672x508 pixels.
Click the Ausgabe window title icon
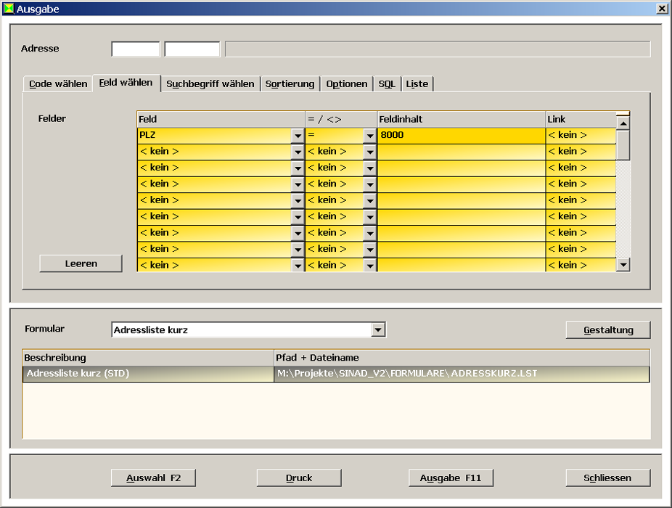9,9
